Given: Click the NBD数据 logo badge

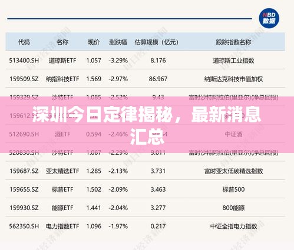Looking at the screenshot, I should [269, 18].
